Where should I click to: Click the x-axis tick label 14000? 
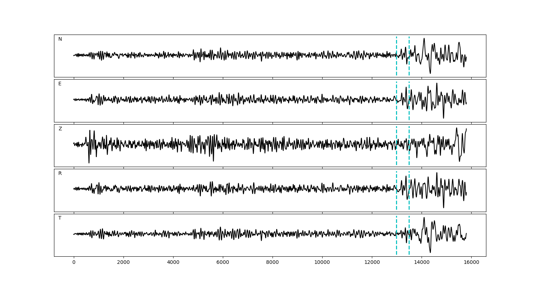pyautogui.click(x=422, y=262)
